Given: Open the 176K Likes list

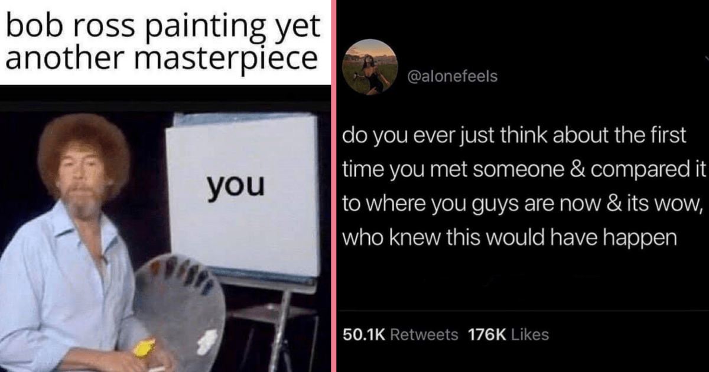Looking at the screenshot, I should (x=508, y=335).
